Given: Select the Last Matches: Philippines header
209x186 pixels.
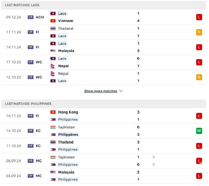Looking at the screenshot, I should click(104, 104).
